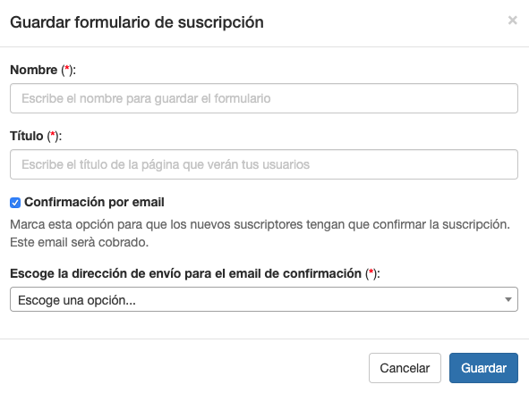
Task: Open the Escoge una opción dropdown
Action: [264, 299]
